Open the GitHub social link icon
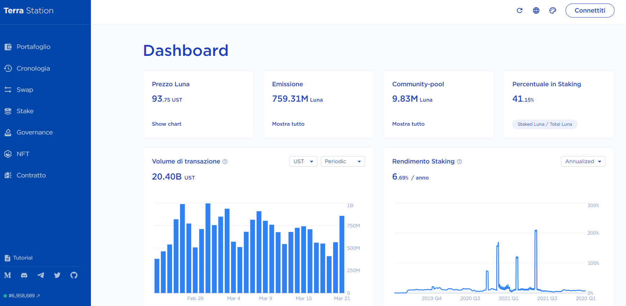The width and height of the screenshot is (626, 306). click(x=74, y=275)
